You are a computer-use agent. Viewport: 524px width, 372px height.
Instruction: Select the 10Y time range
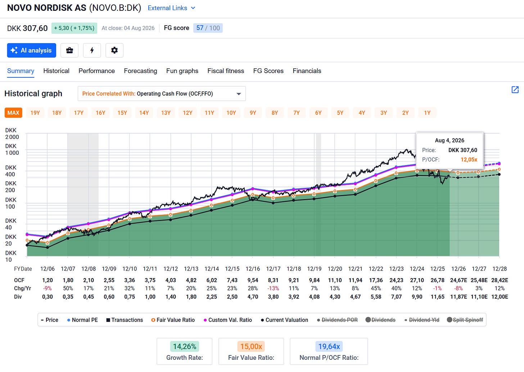point(231,113)
